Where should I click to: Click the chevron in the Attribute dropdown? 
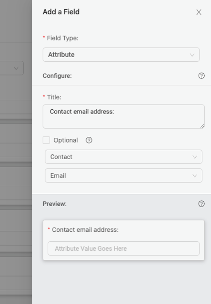[192, 55]
